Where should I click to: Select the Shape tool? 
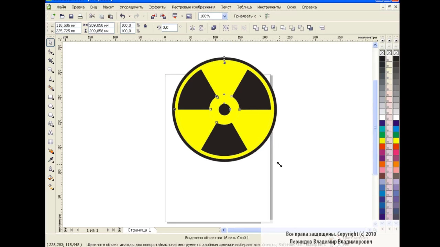51,52
